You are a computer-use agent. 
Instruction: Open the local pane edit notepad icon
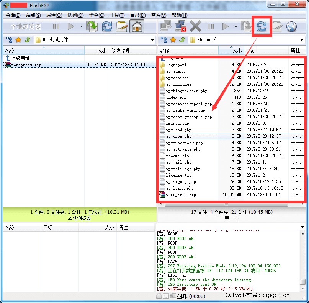(x=122, y=26)
